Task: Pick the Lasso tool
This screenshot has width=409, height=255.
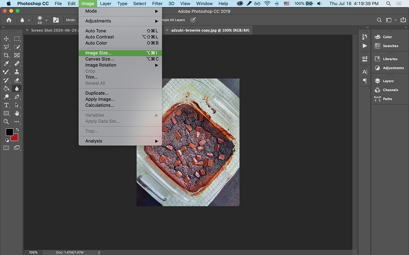Action: click(x=6, y=47)
